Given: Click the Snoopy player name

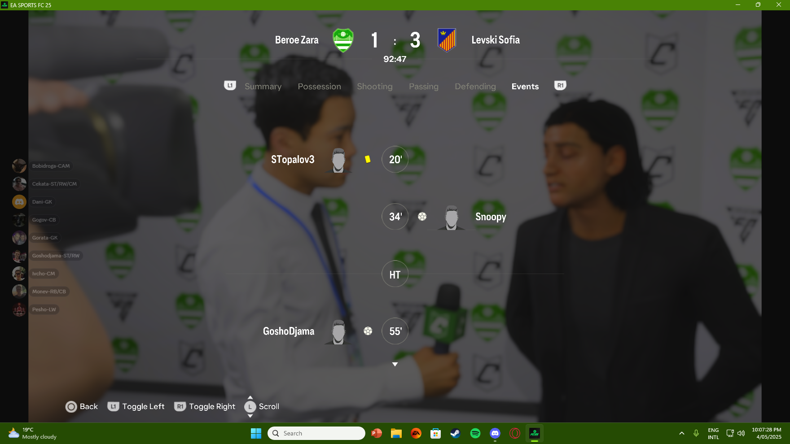Looking at the screenshot, I should (491, 217).
